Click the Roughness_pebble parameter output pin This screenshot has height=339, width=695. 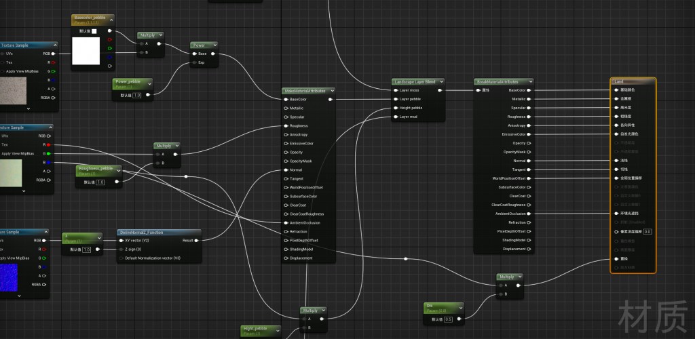[x=117, y=182]
